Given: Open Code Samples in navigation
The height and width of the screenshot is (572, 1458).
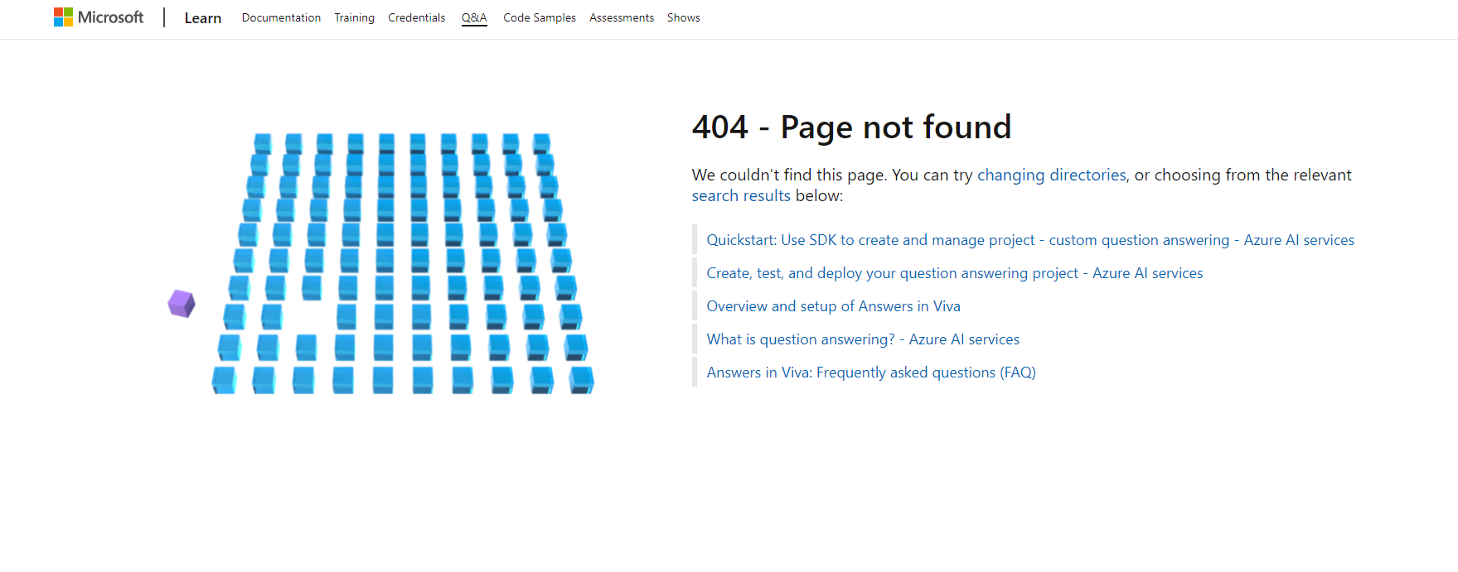Looking at the screenshot, I should click(x=540, y=17).
